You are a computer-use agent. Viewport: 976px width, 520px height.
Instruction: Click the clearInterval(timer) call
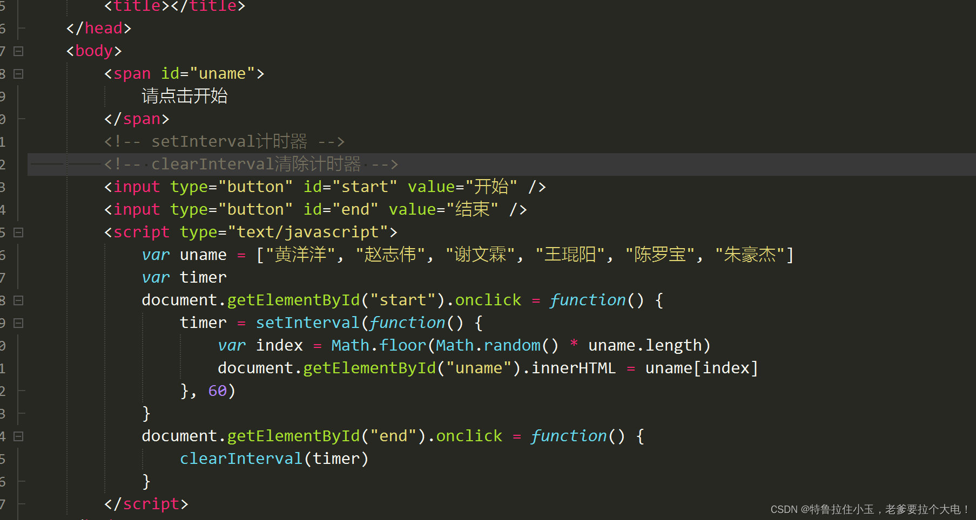274,458
